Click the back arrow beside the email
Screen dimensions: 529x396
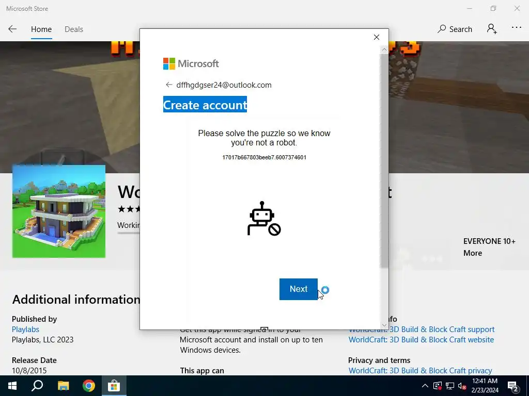point(169,85)
